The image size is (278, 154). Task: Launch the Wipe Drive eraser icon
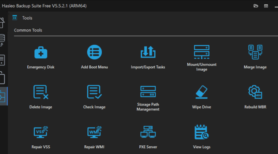click(201, 92)
